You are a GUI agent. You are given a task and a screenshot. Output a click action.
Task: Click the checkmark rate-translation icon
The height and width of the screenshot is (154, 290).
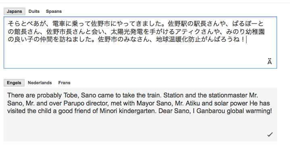(x=270, y=135)
